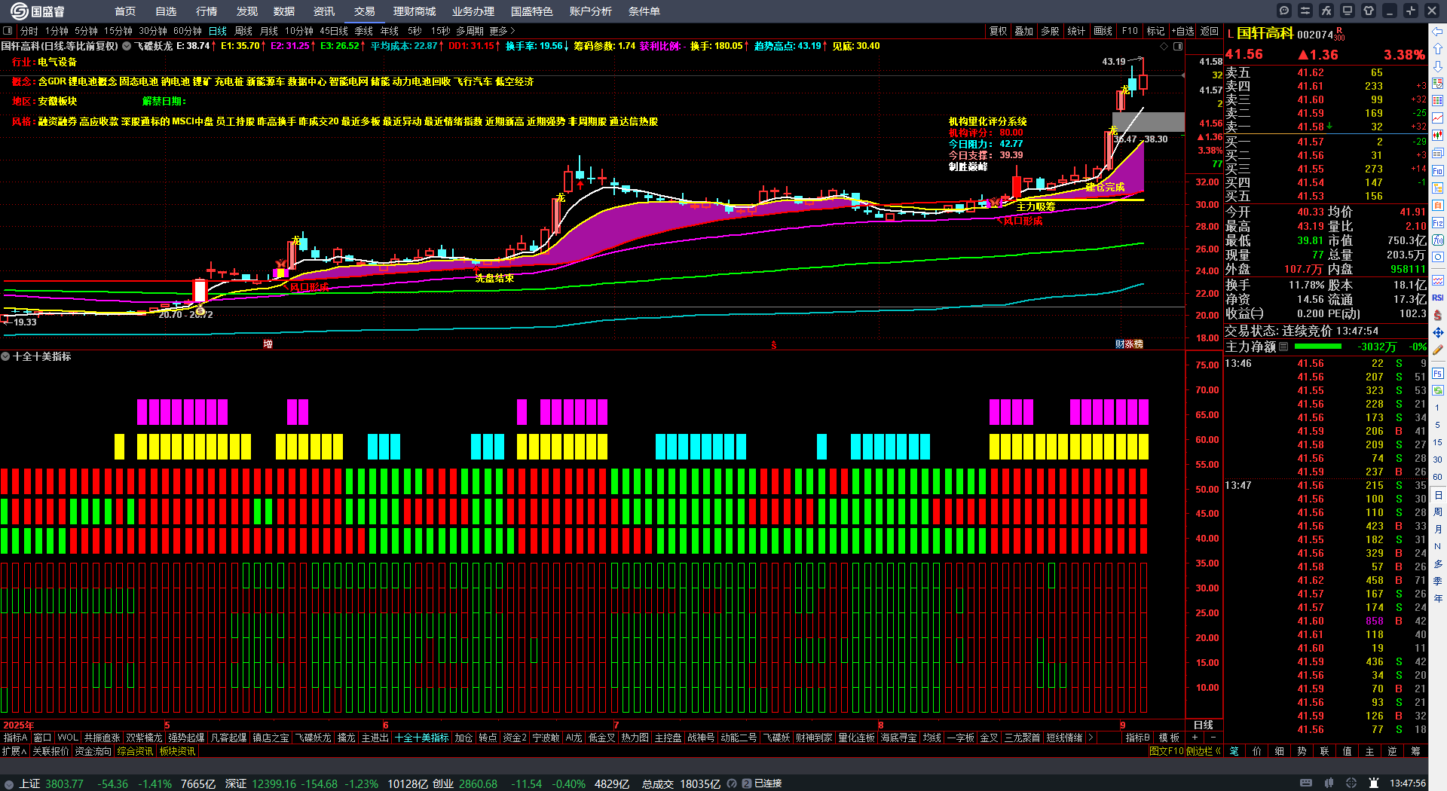Click the down arrow next stock icon

pyautogui.click(x=1438, y=66)
